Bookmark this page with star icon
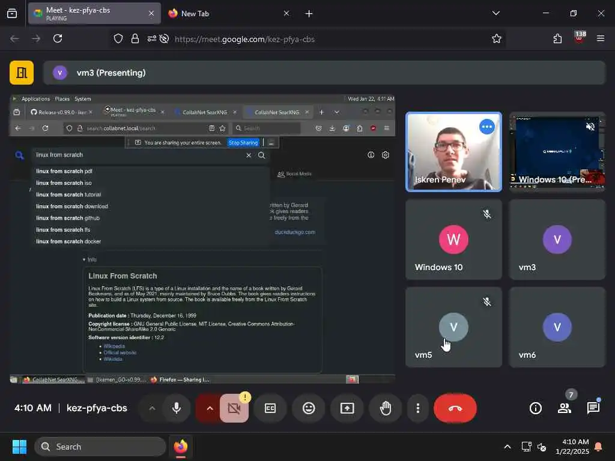This screenshot has height=461, width=615. coord(497,38)
